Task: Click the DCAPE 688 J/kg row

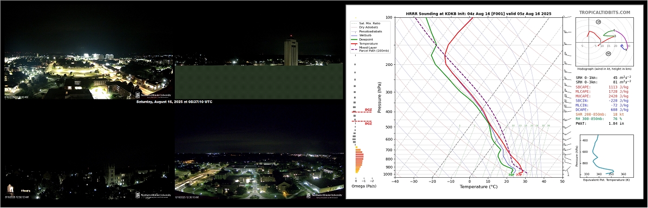Action: tap(603, 110)
